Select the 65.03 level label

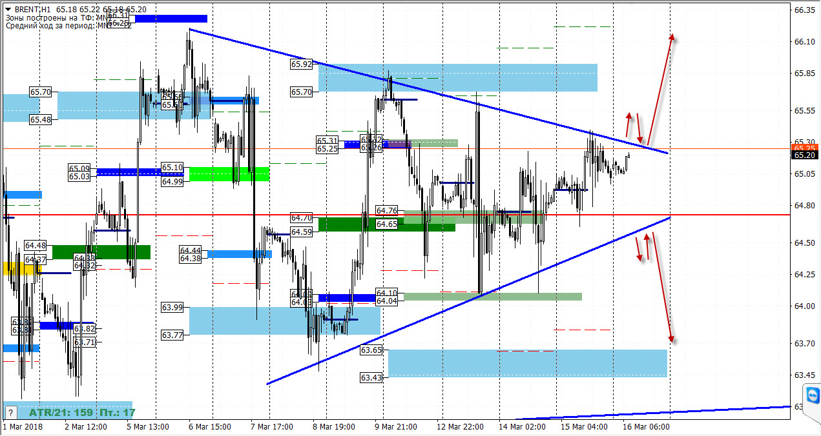point(80,177)
